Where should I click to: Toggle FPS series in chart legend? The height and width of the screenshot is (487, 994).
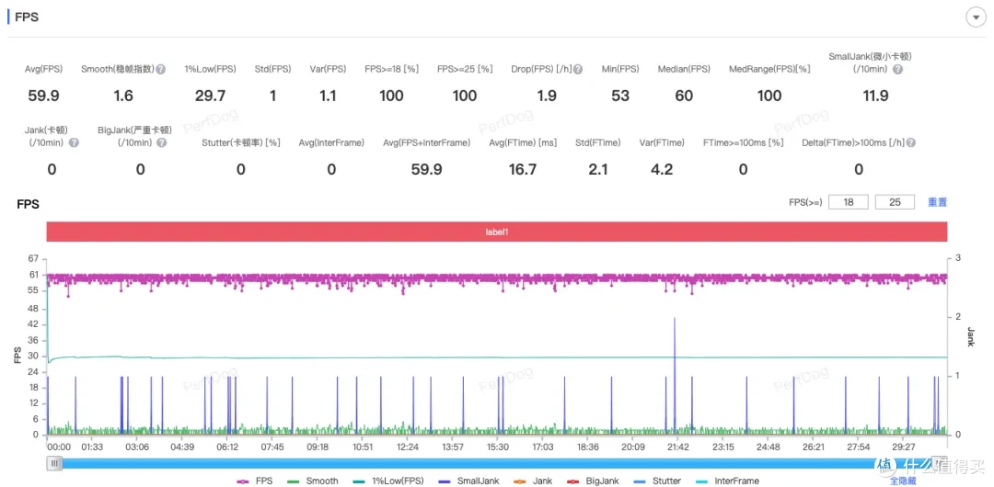coord(257,481)
